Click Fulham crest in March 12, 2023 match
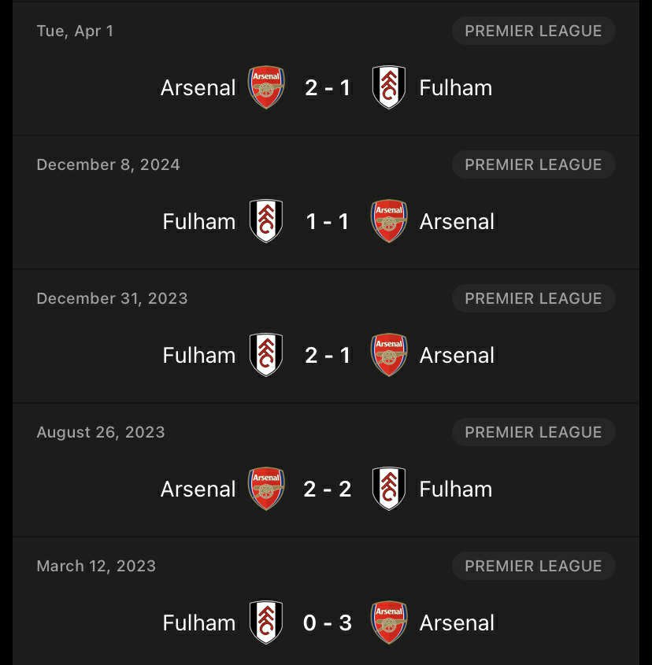652x665 pixels. pyautogui.click(x=266, y=623)
